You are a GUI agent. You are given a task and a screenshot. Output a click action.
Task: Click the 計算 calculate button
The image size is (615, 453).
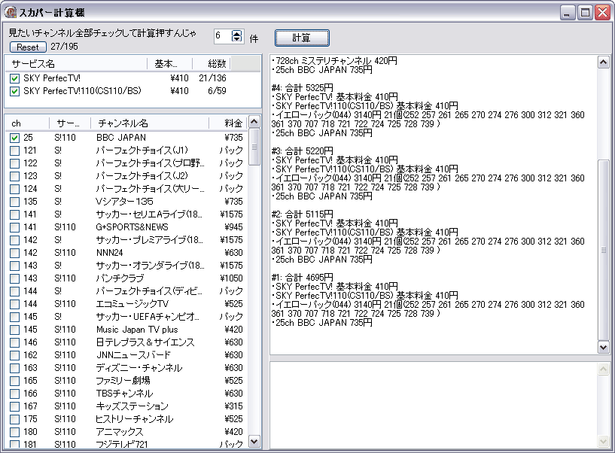click(x=302, y=38)
